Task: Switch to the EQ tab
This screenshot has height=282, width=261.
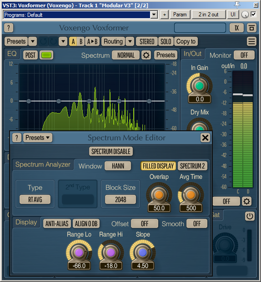Action: click(12, 54)
